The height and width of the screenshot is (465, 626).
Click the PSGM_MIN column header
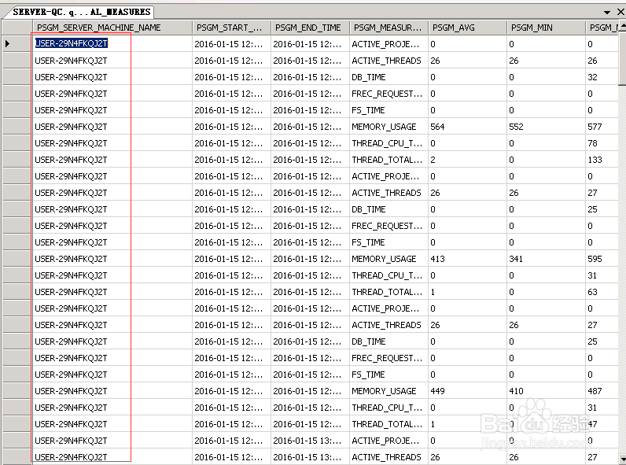click(x=546, y=28)
